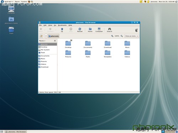Open the Bookmarks menu
This screenshot has height=133, width=178.
point(62,25)
